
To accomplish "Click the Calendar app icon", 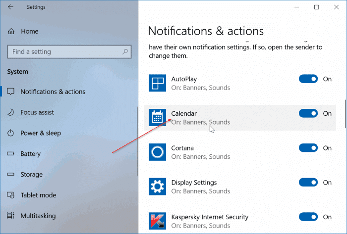I will (157, 117).
